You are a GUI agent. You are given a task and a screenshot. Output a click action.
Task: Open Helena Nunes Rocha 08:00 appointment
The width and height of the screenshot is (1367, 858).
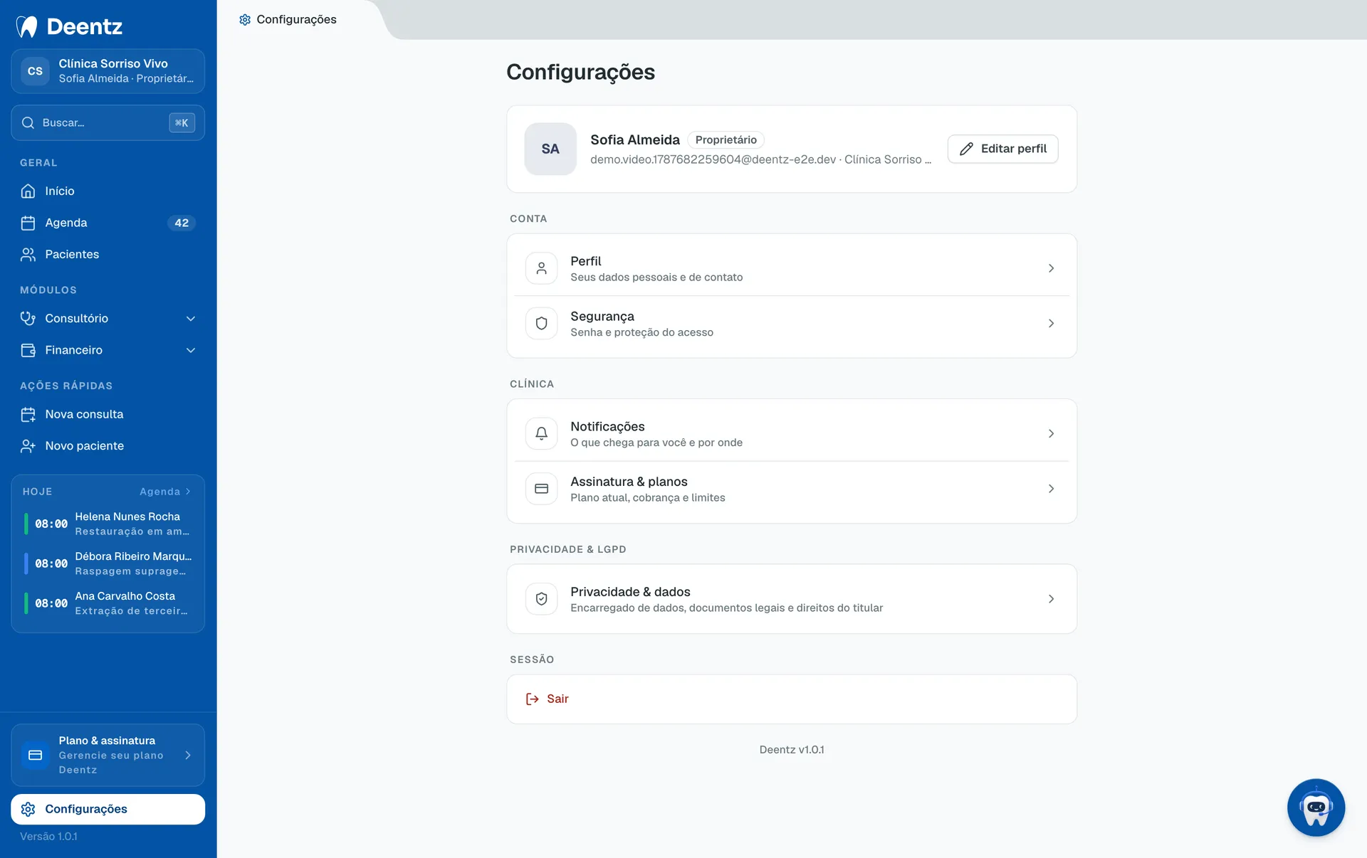point(108,524)
